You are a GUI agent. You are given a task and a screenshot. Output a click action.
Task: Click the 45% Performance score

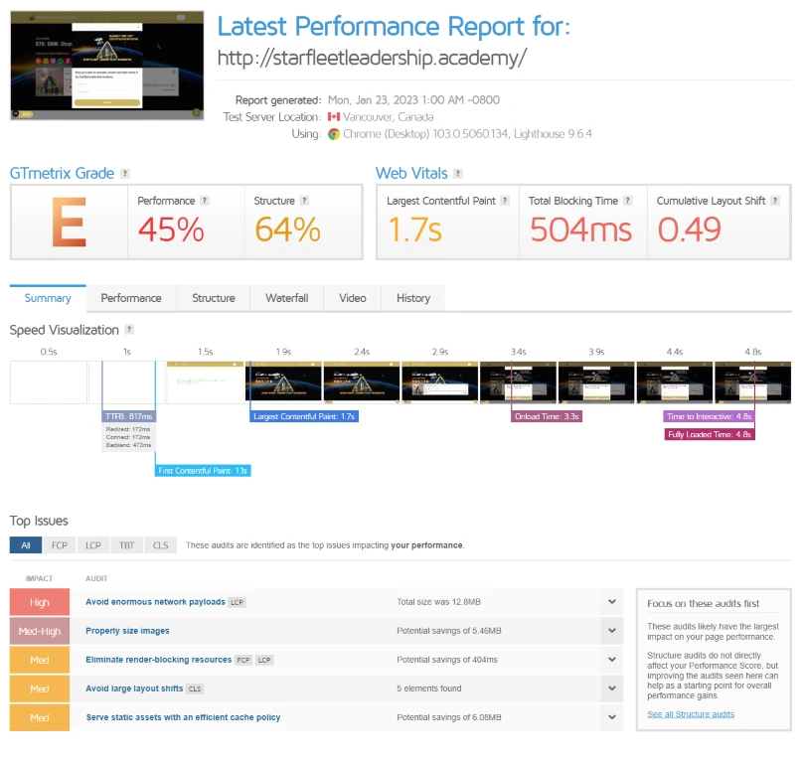click(x=171, y=229)
